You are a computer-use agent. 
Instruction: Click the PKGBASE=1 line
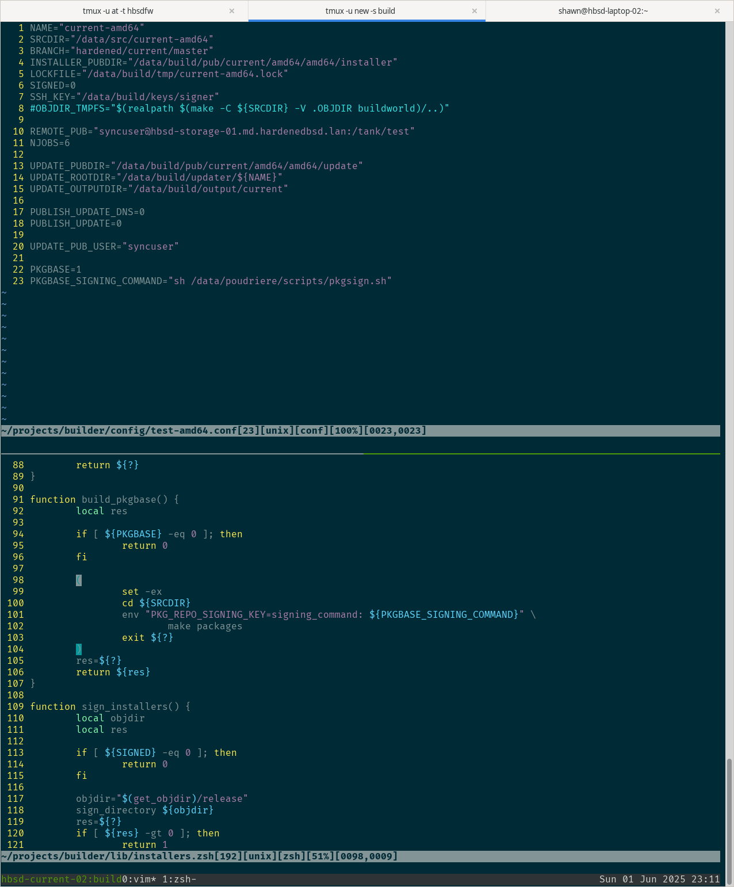pos(55,269)
